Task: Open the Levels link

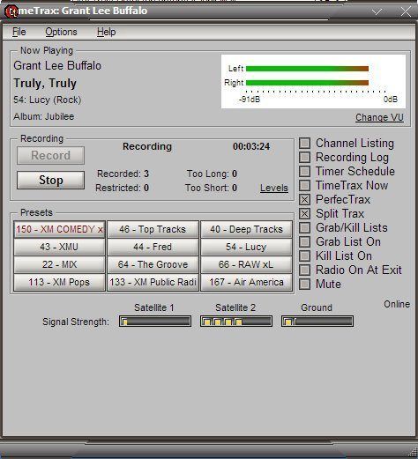Action: click(274, 188)
